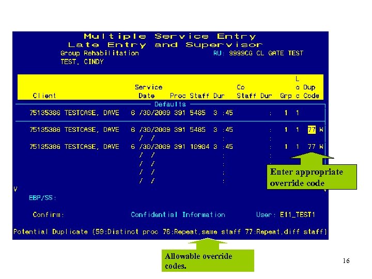Image resolution: width=372 pixels, height=279 pixels.
Task: Click the user name E11_TEST1
Action: coord(298,215)
